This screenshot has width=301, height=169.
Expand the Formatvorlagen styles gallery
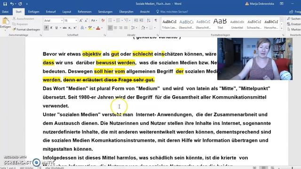click(x=282, y=29)
